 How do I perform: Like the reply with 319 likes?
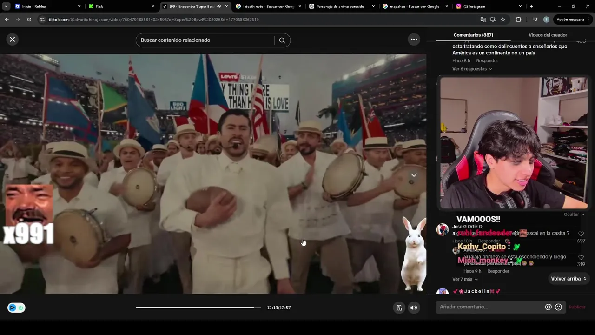581,257
